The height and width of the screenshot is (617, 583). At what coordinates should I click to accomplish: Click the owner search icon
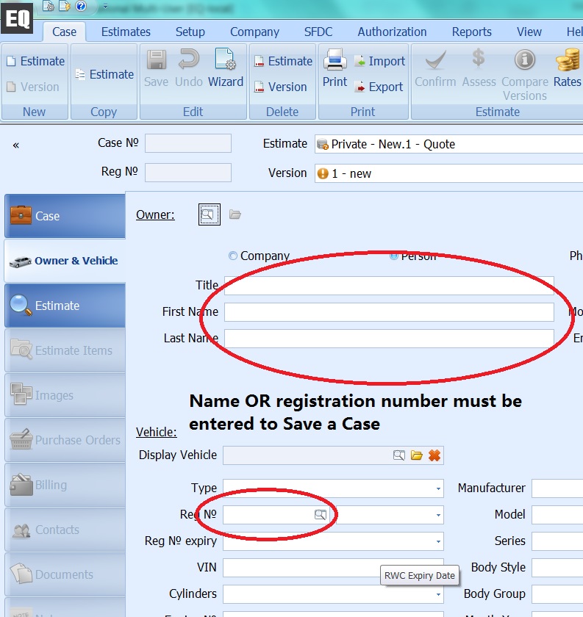coord(210,214)
